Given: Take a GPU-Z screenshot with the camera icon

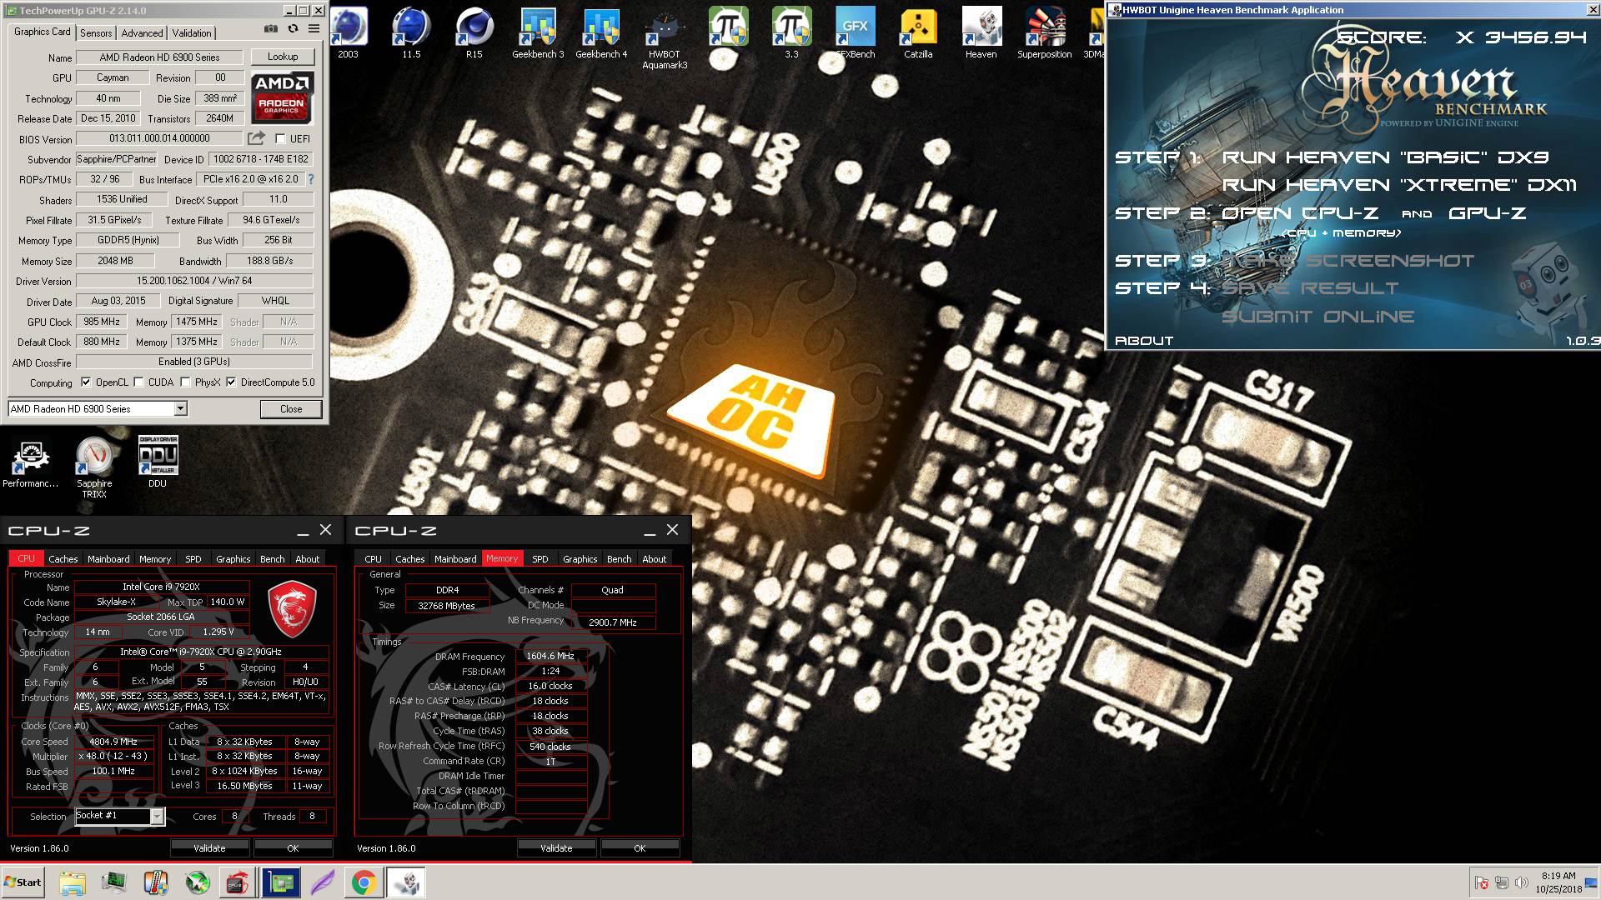Looking at the screenshot, I should [271, 29].
